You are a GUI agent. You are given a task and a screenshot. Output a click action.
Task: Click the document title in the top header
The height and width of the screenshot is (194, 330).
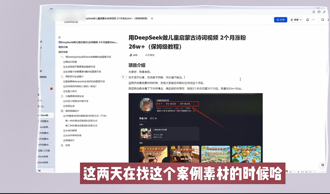117,18
